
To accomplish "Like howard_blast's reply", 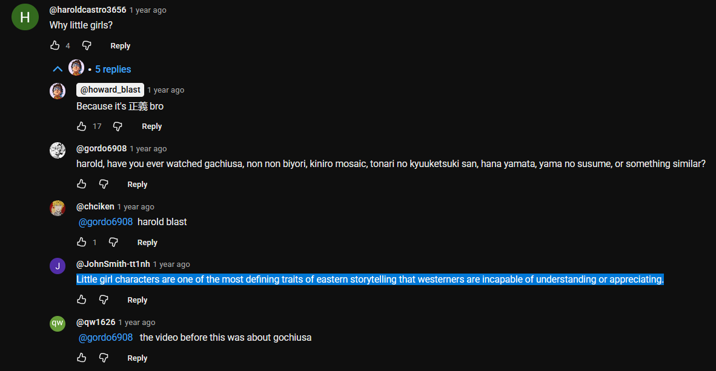I will [x=82, y=126].
